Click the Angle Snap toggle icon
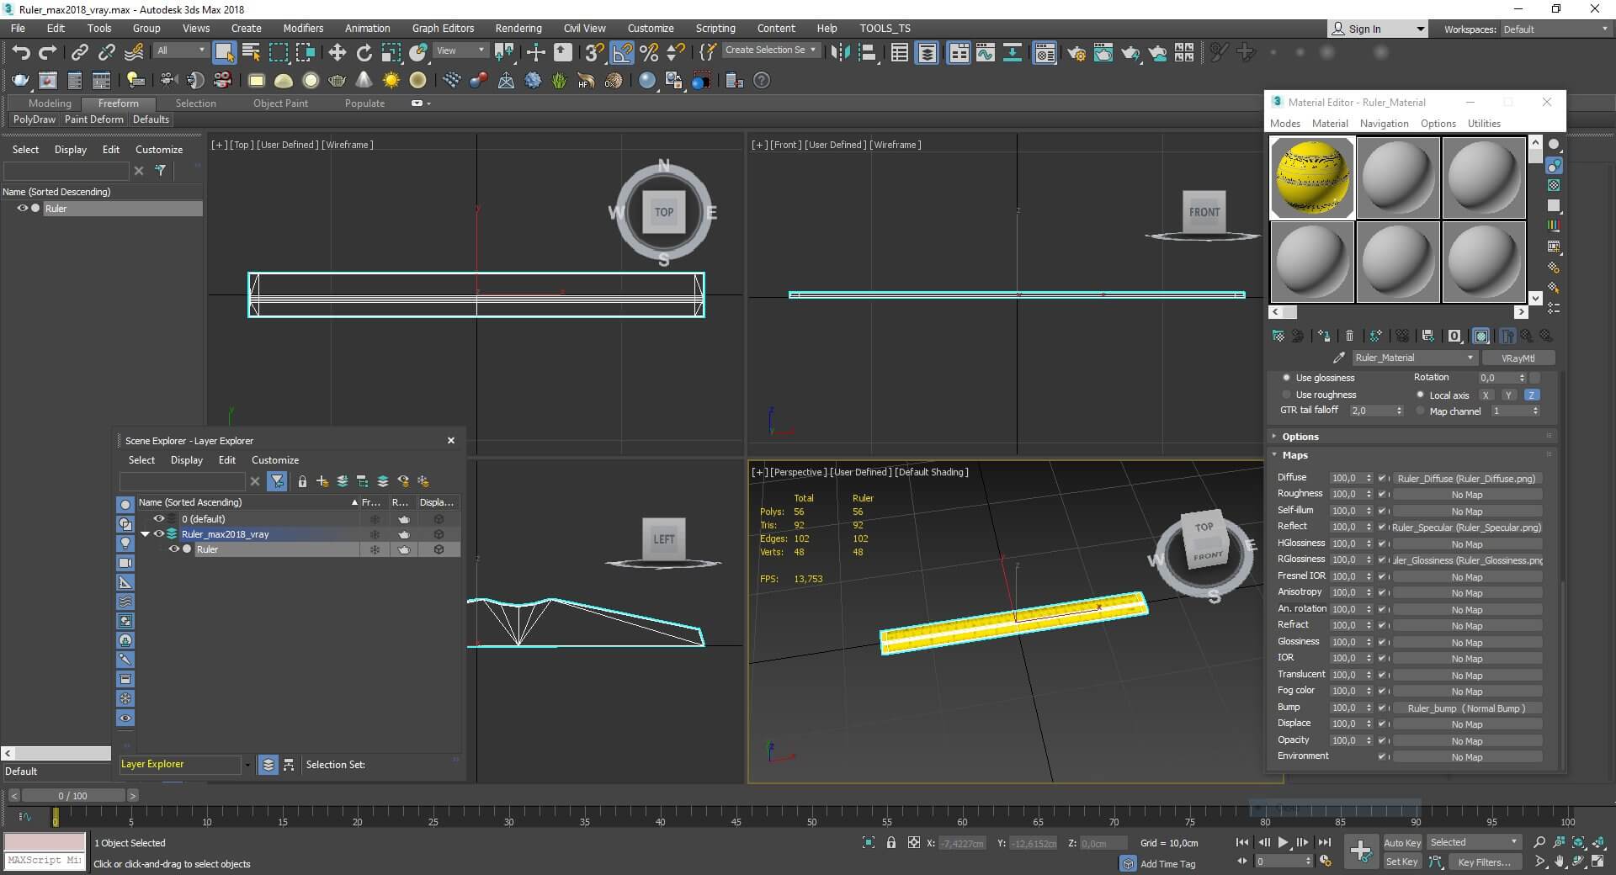Image resolution: width=1616 pixels, height=875 pixels. 622,52
